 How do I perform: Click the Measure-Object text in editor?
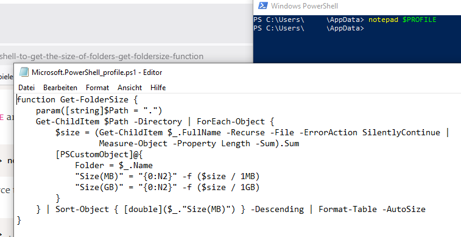point(133,144)
